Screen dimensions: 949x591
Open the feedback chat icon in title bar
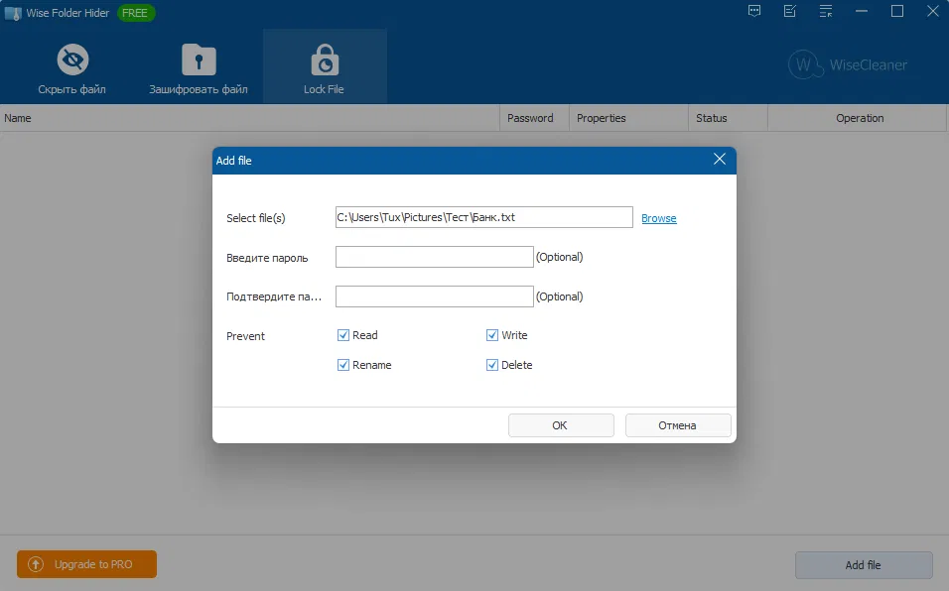(754, 12)
